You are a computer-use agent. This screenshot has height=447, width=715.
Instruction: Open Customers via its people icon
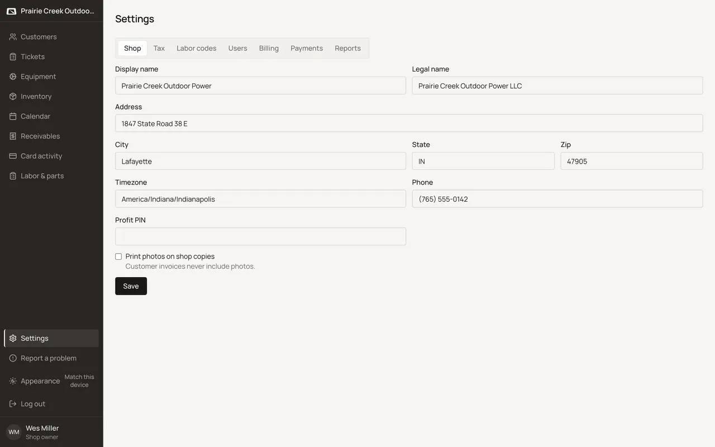click(13, 37)
